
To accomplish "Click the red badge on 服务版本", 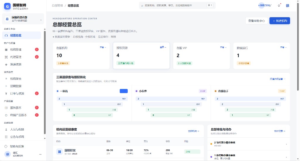I will click(x=37, y=108).
